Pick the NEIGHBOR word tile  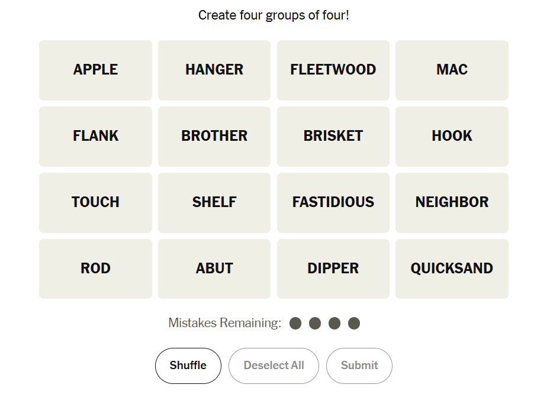[x=452, y=202]
